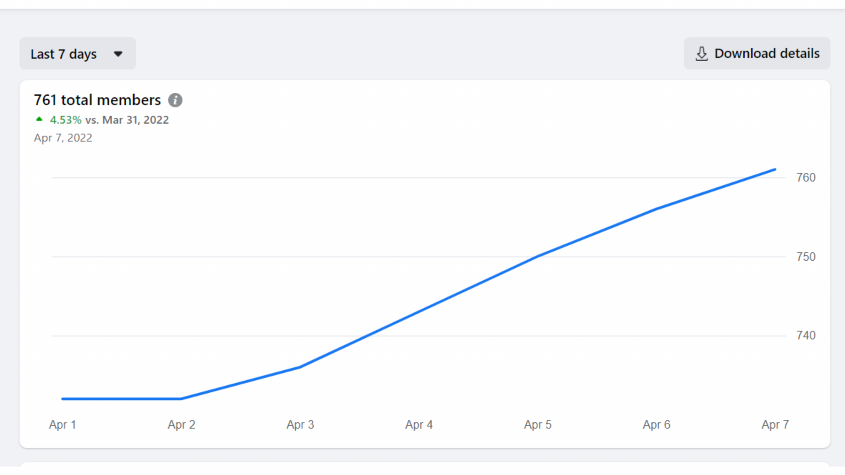The height and width of the screenshot is (475, 845).
Task: Click the Apr 1 axis label
Action: click(62, 424)
